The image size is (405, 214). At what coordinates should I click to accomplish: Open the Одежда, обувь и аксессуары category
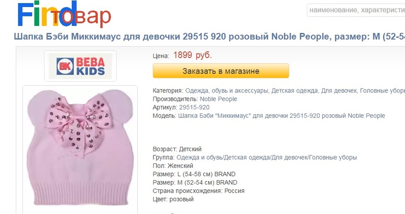pos(226,91)
